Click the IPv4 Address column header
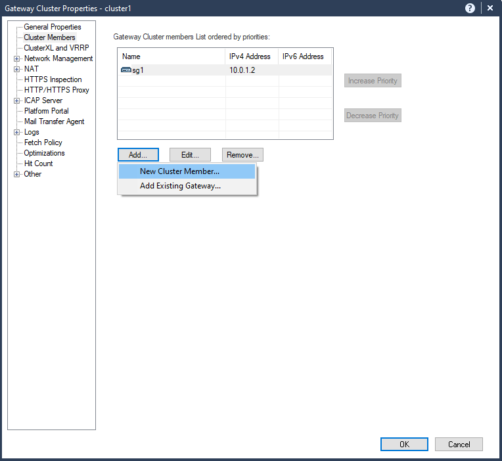 pyautogui.click(x=252, y=56)
